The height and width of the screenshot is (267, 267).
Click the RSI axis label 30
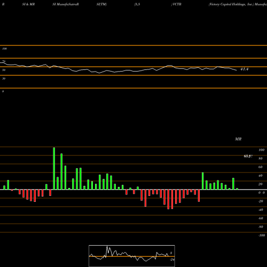pyautogui.click(x=4, y=78)
